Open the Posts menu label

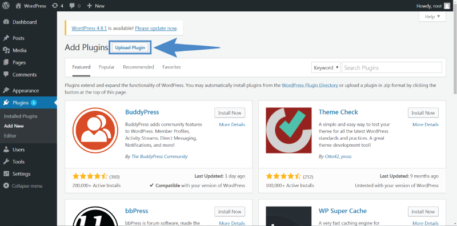[18, 38]
